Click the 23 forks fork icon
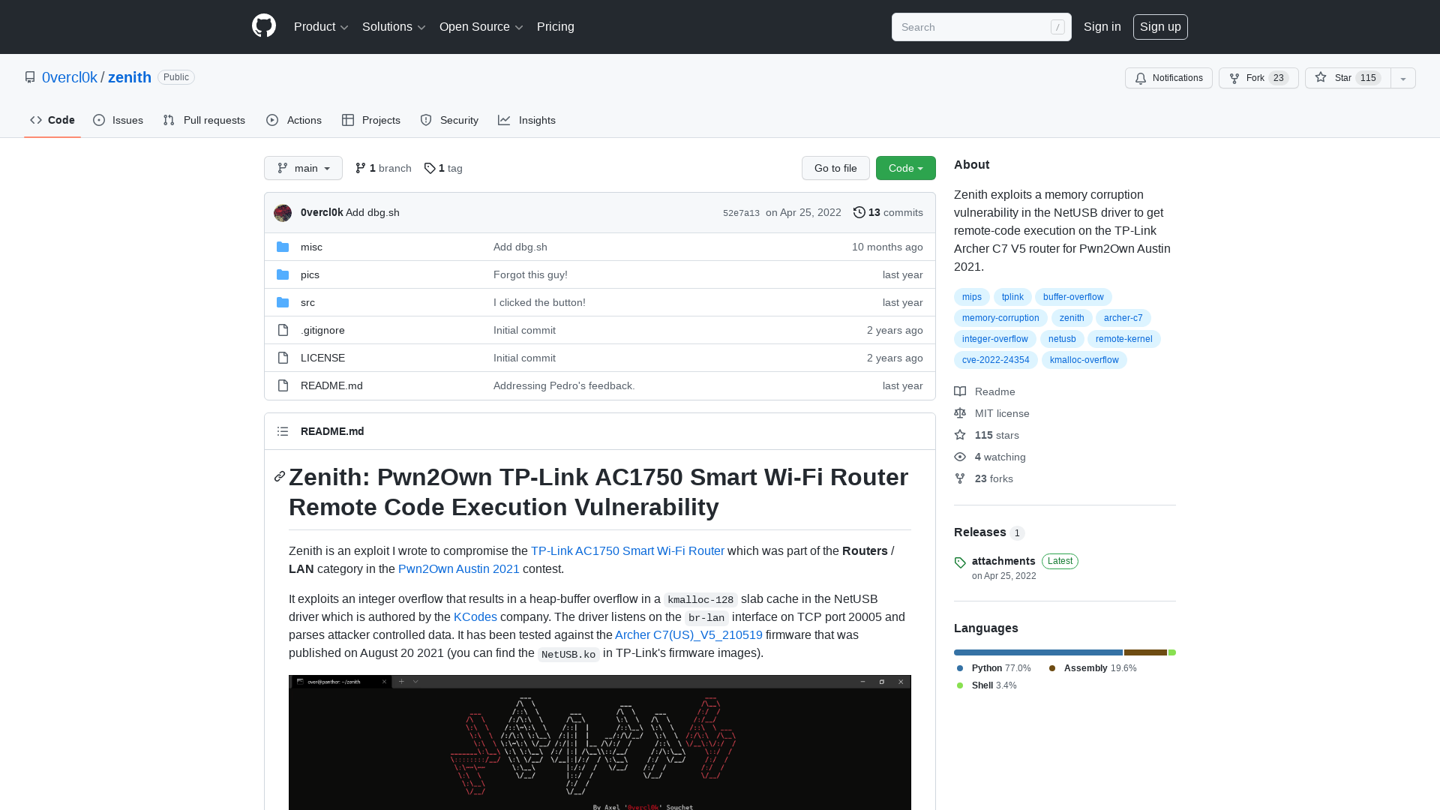 960,478
